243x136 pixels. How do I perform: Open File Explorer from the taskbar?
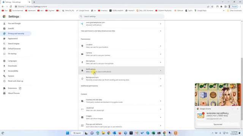(103, 133)
